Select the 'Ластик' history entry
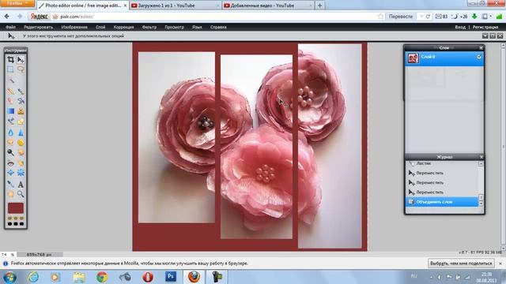 coord(441,163)
